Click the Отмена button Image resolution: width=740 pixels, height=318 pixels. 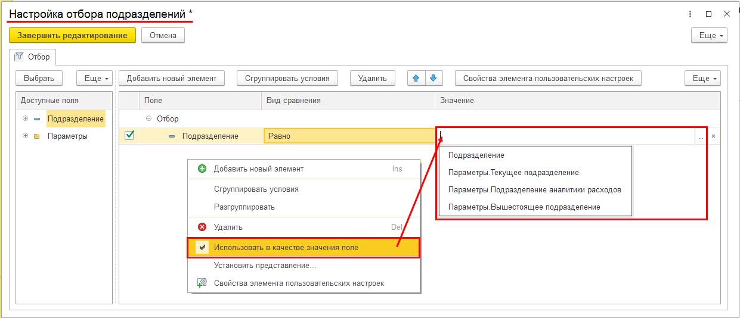tap(163, 35)
